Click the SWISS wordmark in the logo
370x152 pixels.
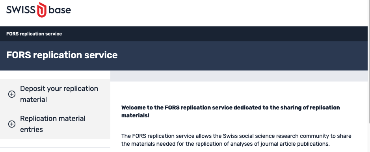tap(21, 10)
